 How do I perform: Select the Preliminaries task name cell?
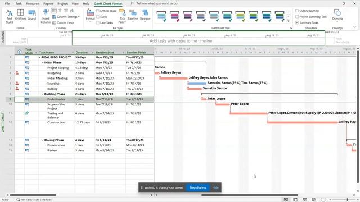(56, 99)
